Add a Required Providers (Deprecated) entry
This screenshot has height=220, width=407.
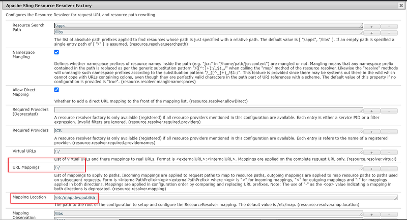pos(372,111)
